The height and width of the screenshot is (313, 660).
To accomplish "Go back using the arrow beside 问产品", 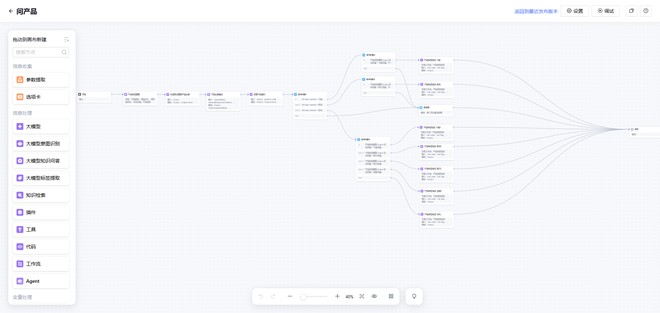I will click(11, 11).
